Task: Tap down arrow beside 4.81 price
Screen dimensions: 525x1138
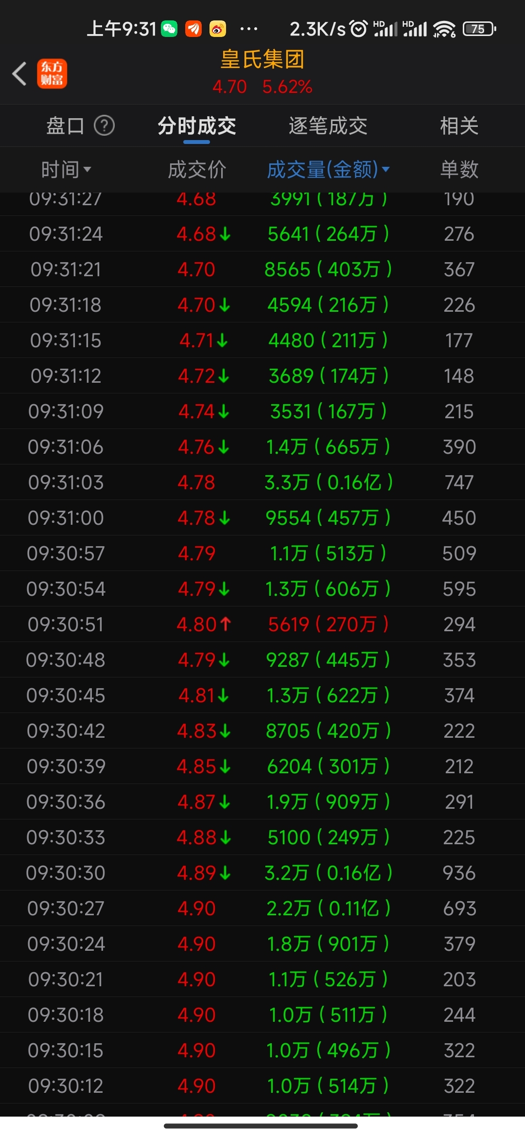Action: (223, 696)
